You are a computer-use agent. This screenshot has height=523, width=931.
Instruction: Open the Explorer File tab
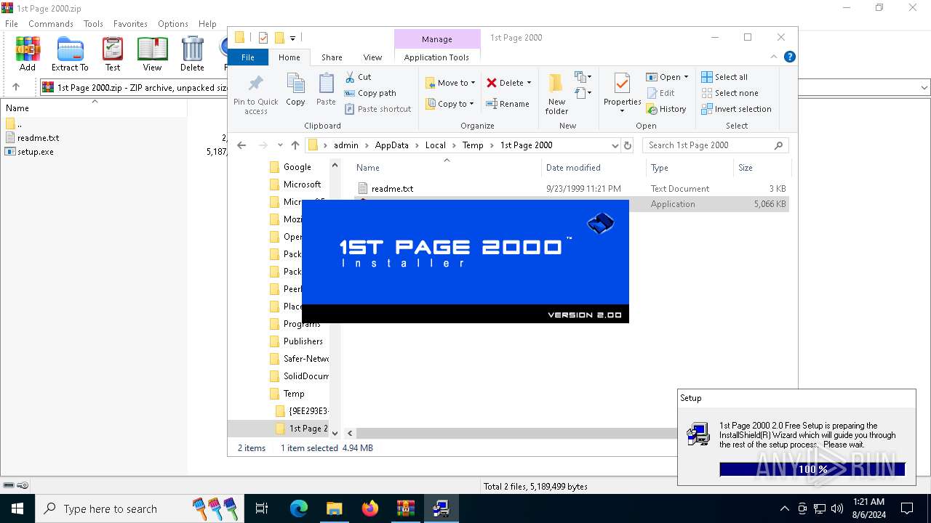pyautogui.click(x=248, y=57)
